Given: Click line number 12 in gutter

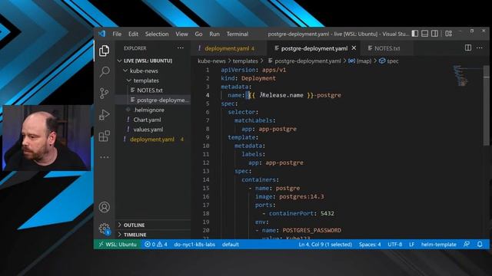Looking at the screenshot, I should 206,163.
